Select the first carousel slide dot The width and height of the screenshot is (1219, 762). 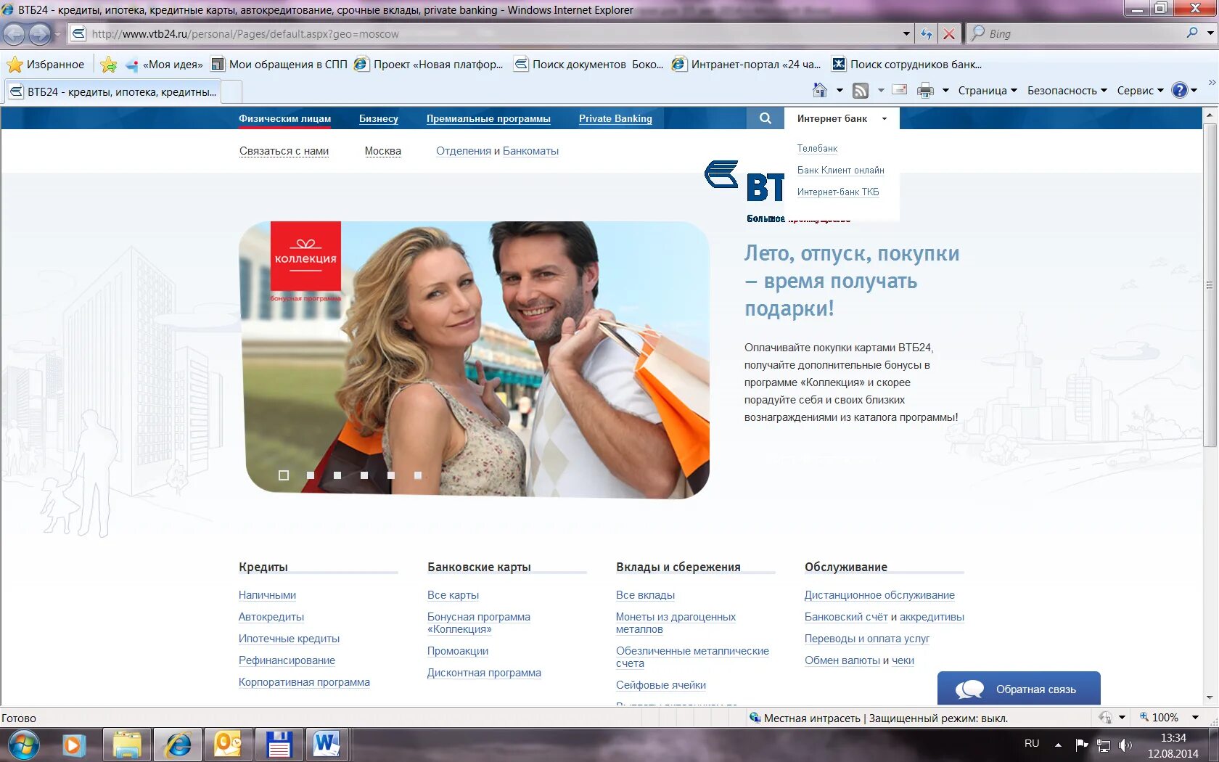click(284, 475)
